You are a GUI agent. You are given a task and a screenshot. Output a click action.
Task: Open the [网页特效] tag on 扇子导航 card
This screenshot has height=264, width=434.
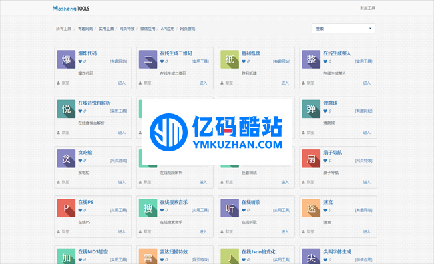pyautogui.click(x=364, y=161)
